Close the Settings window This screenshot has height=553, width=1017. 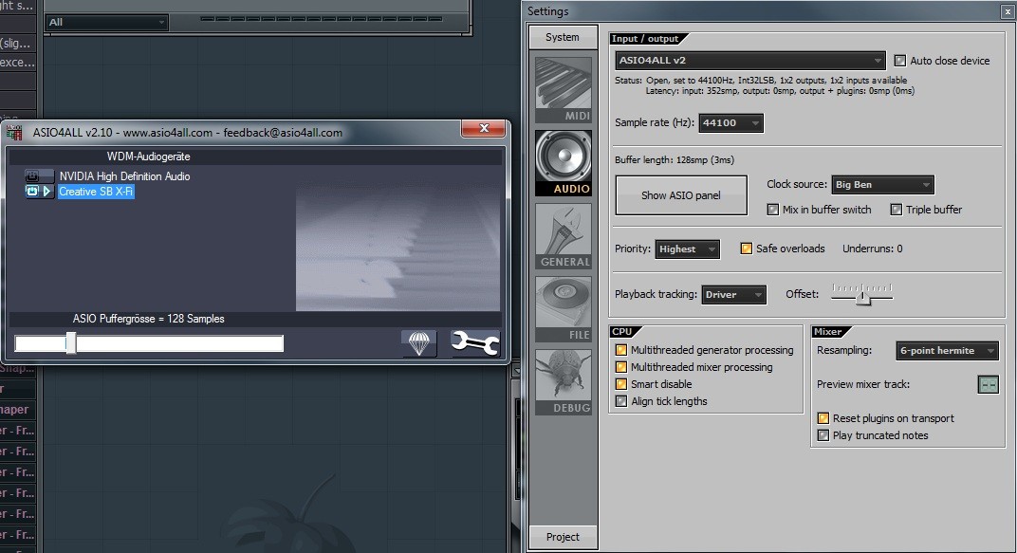coord(1008,11)
